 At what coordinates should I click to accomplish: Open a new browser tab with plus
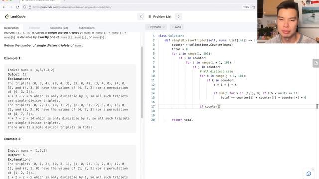65,1
